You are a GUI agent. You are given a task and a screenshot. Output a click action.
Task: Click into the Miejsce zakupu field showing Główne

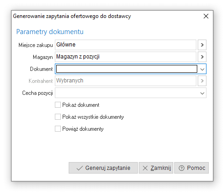coord(125,45)
